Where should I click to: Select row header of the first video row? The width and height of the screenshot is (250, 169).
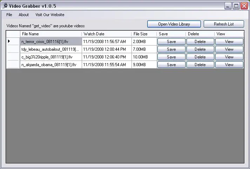13,42
